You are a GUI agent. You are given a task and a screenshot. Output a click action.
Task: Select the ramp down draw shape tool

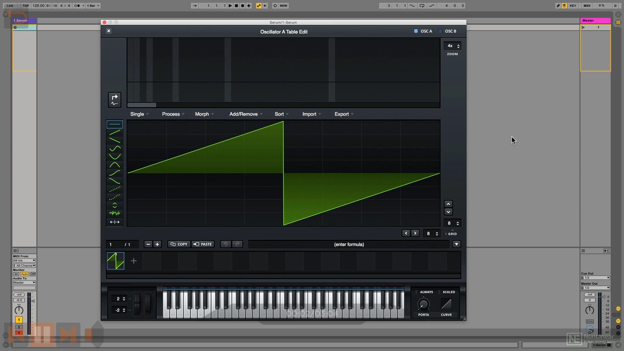tap(115, 140)
